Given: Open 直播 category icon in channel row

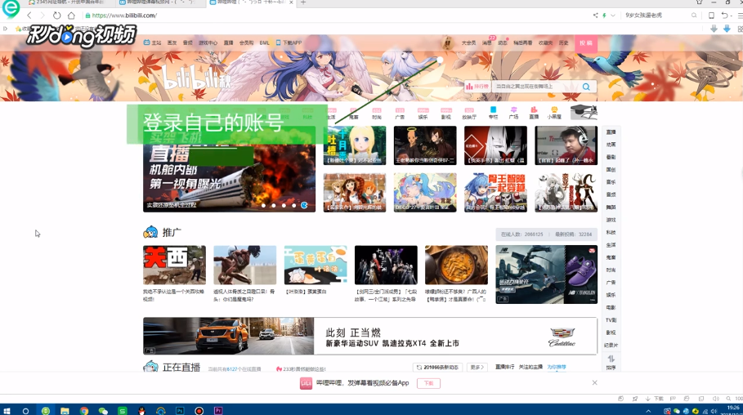Looking at the screenshot, I should [534, 113].
